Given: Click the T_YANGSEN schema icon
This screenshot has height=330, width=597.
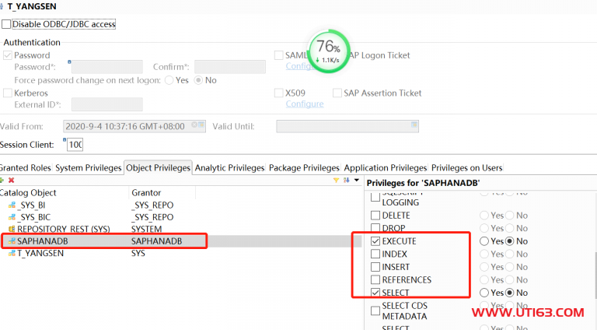Looking at the screenshot, I should click(12, 254).
